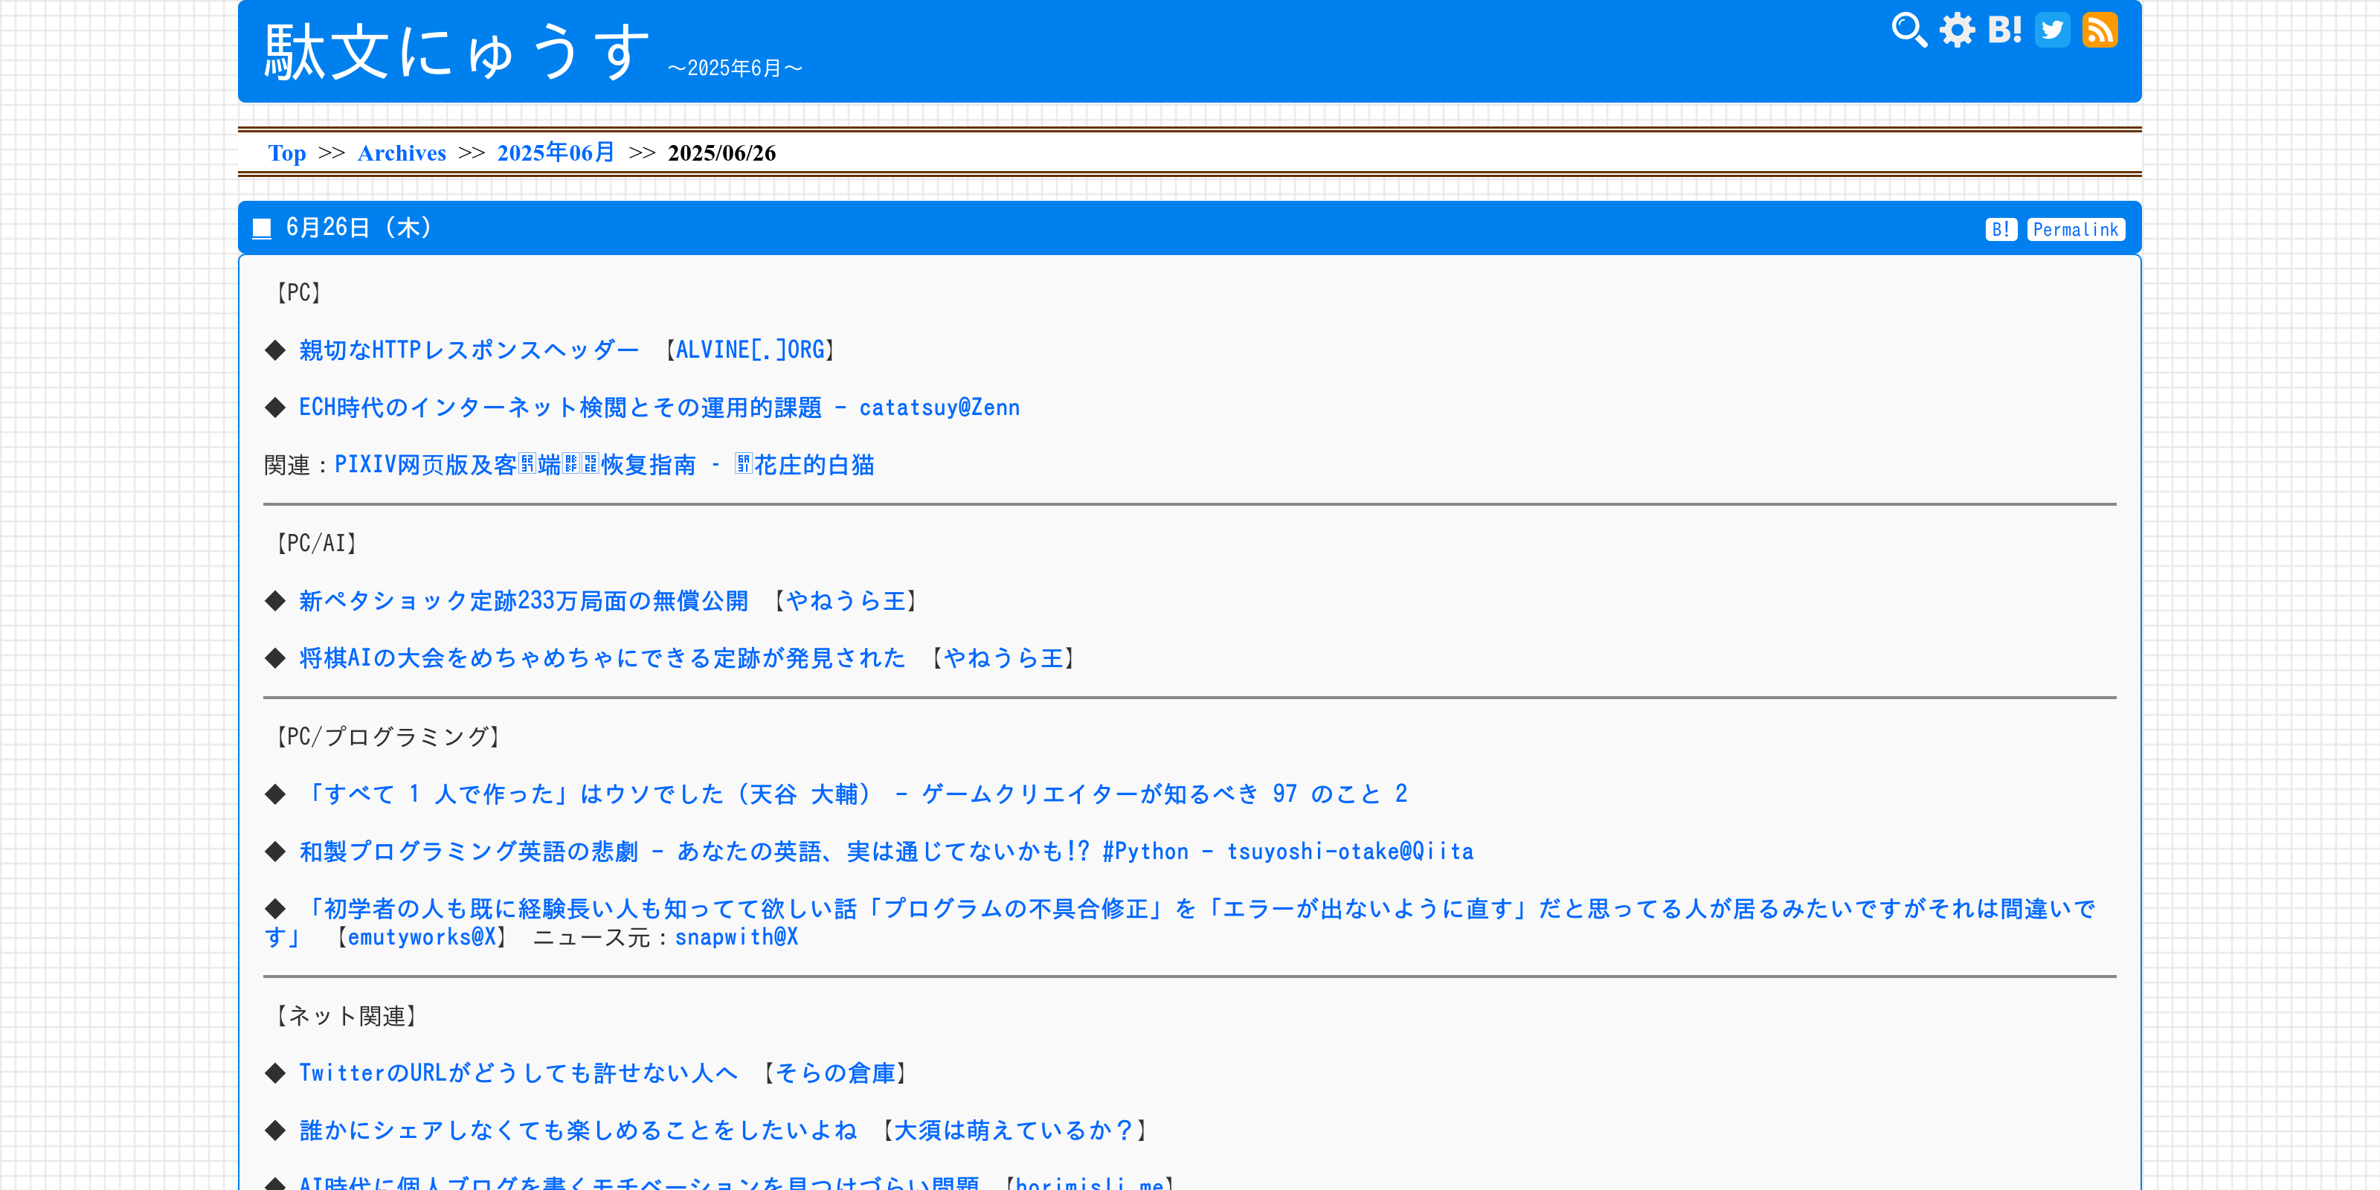The height and width of the screenshot is (1190, 2380).
Task: Open 親切なHTTPレスポンスヘッダー article link
Action: (469, 350)
